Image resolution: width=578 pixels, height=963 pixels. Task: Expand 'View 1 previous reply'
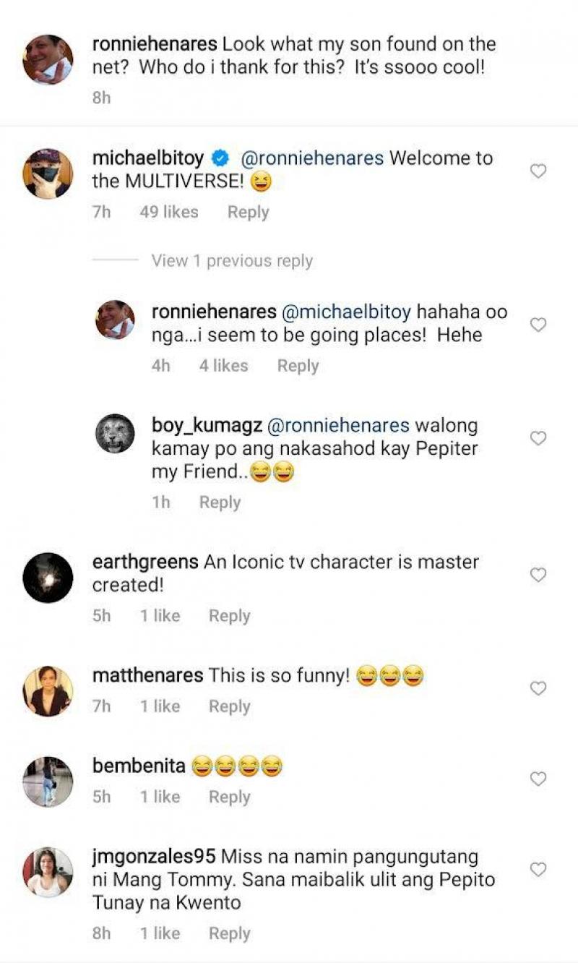coord(232,261)
